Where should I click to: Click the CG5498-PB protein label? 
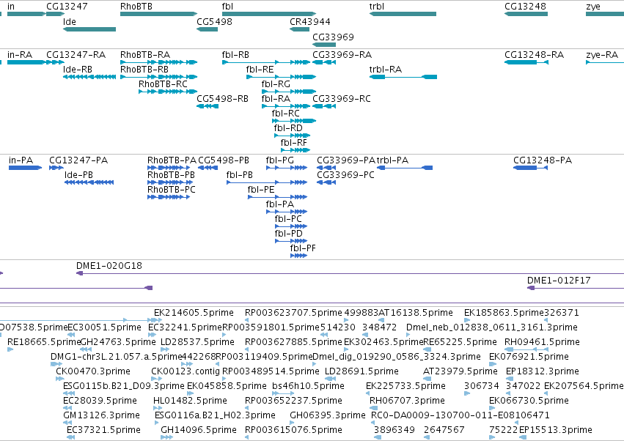[224, 160]
